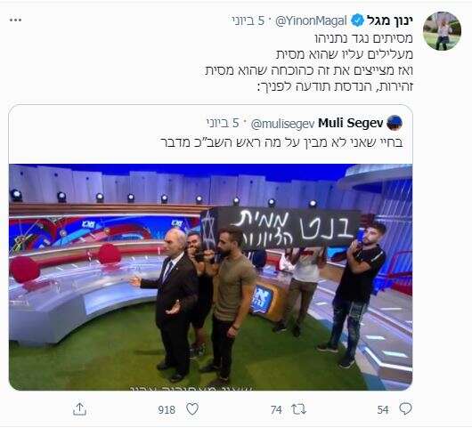Click the heart like icon
The image size is (472, 428).
[192, 409]
